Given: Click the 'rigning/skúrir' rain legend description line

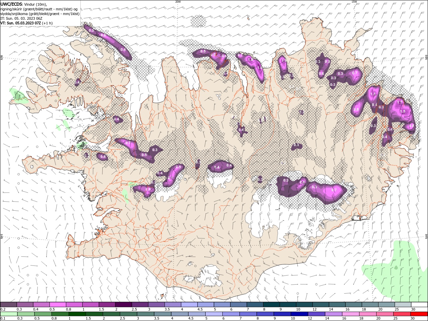Looking at the screenshot, I should (39, 9).
